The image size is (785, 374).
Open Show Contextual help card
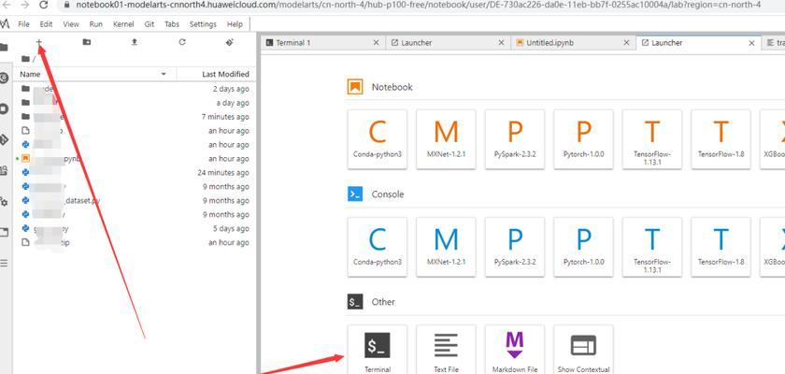pos(583,350)
